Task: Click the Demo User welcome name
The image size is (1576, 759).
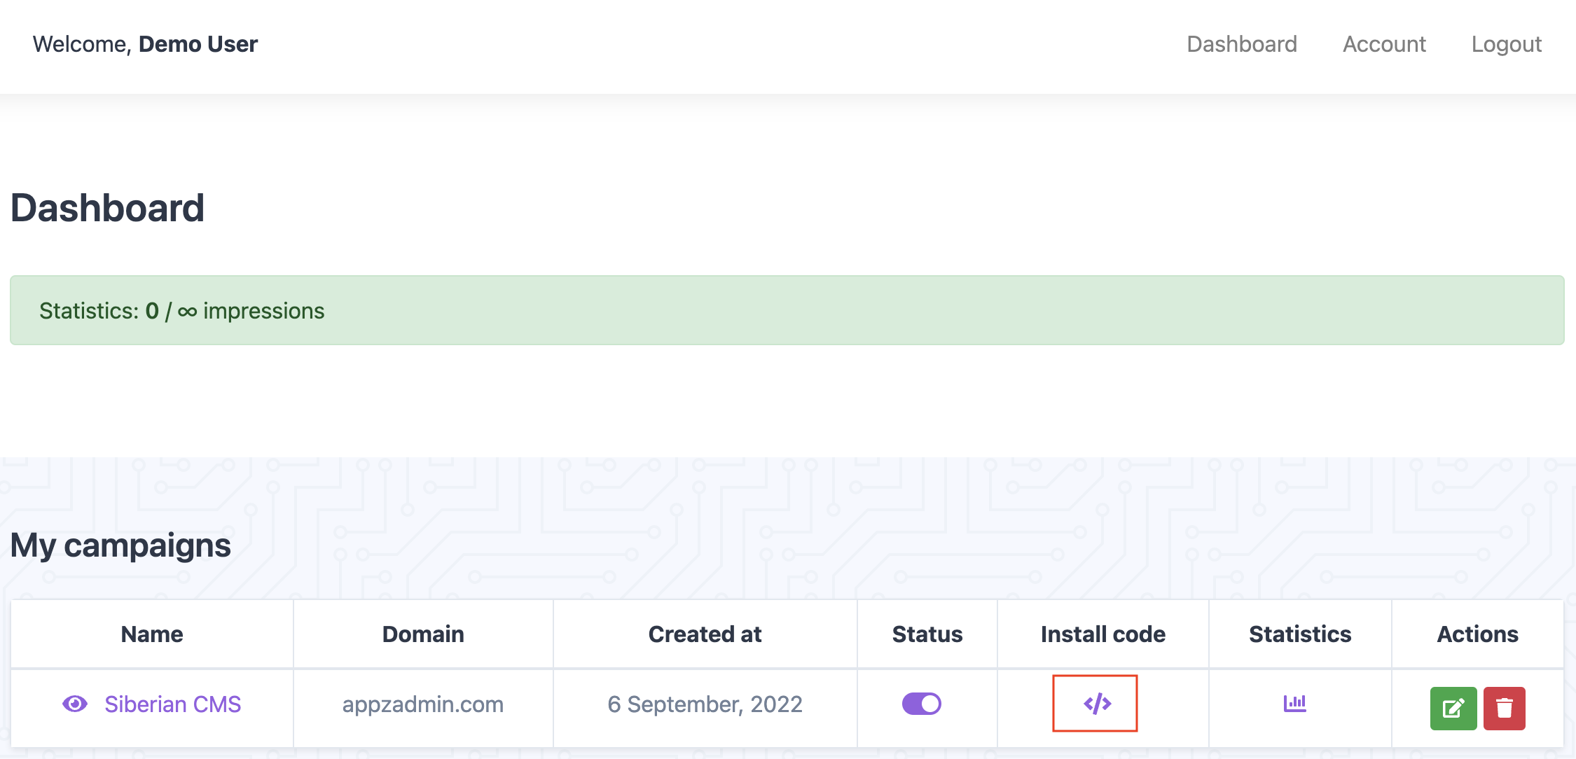Action: point(198,44)
